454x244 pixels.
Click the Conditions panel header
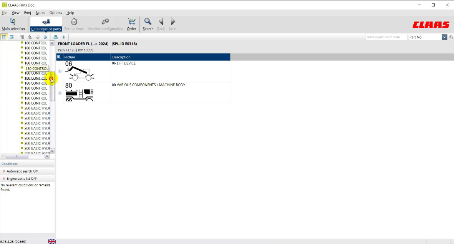point(27,164)
